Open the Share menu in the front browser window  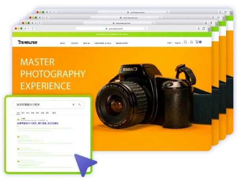click(199, 29)
